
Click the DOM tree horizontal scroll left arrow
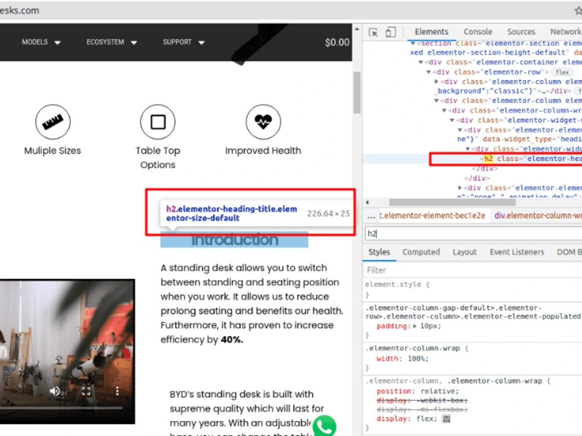(367, 202)
